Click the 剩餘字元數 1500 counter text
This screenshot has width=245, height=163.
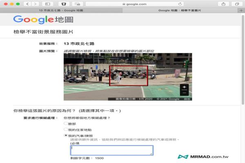coord(87,158)
